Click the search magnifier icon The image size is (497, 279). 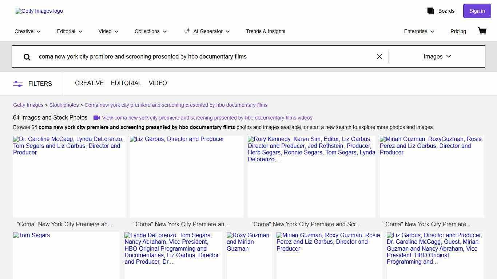pos(27,57)
